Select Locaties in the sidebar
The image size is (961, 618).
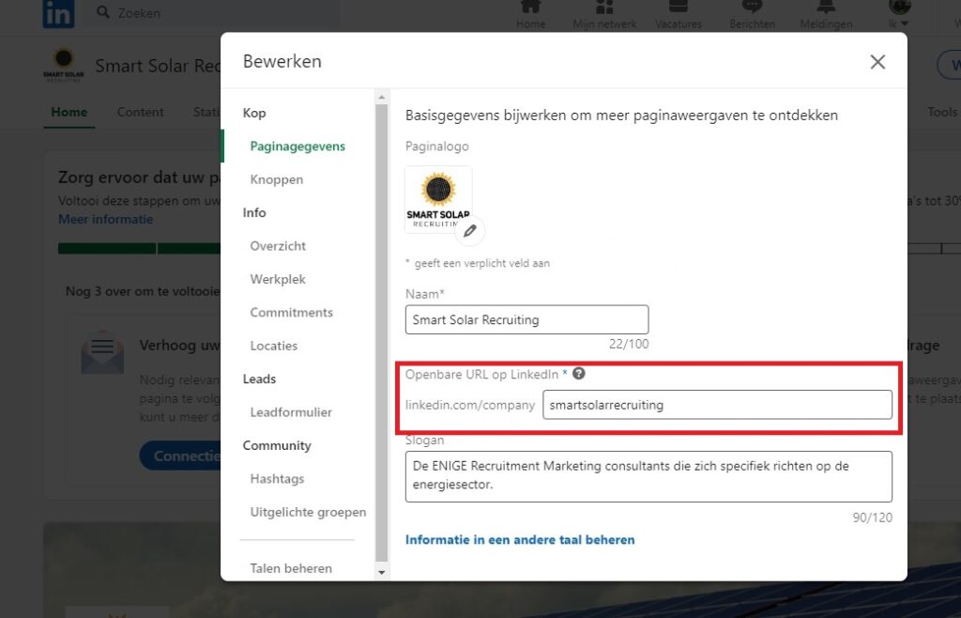pos(273,346)
